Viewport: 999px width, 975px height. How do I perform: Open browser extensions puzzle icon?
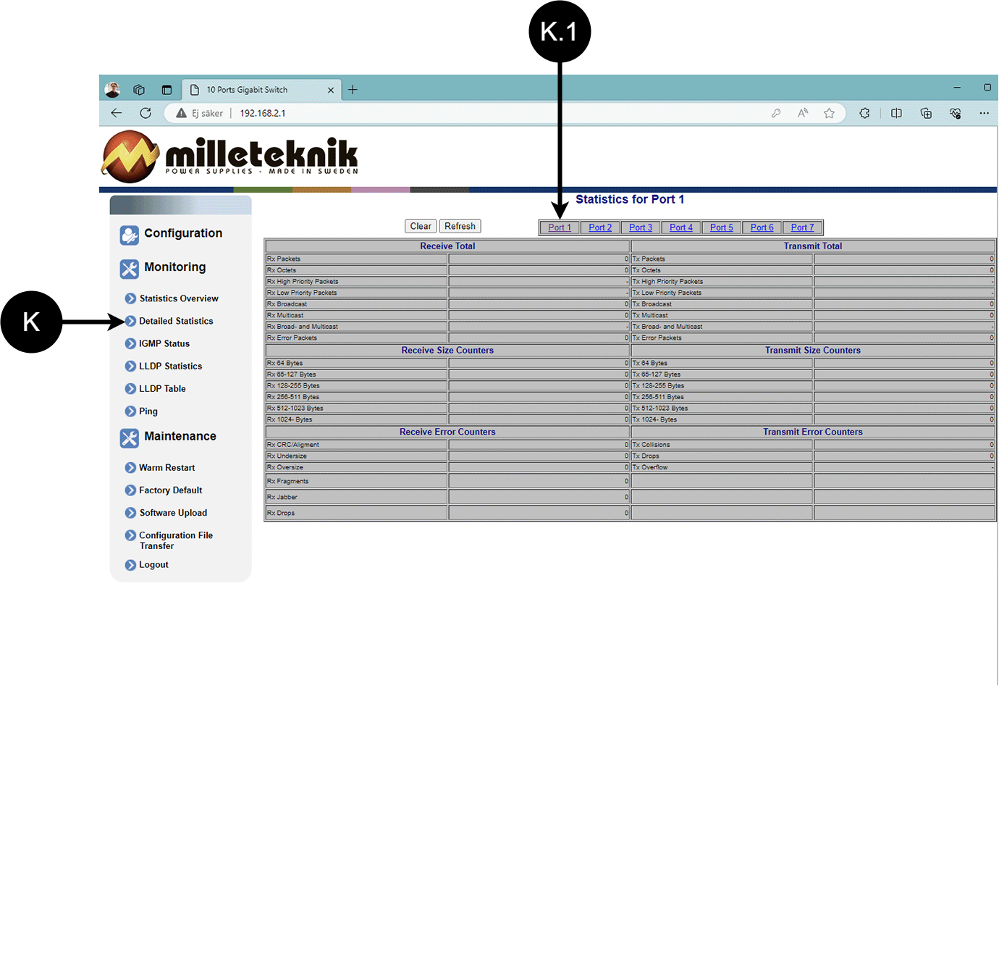(x=864, y=113)
